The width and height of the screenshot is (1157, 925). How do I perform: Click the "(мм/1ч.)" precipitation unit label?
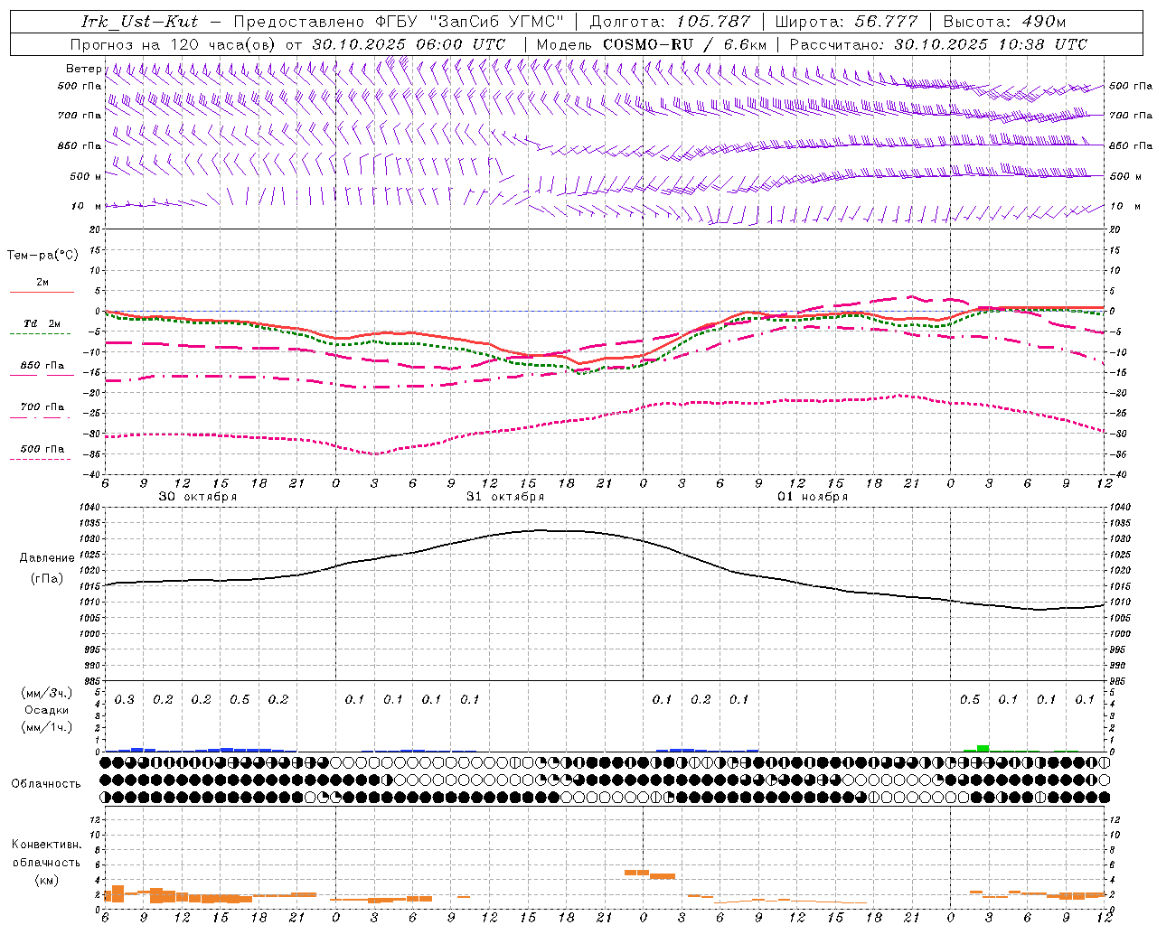pyautogui.click(x=46, y=727)
